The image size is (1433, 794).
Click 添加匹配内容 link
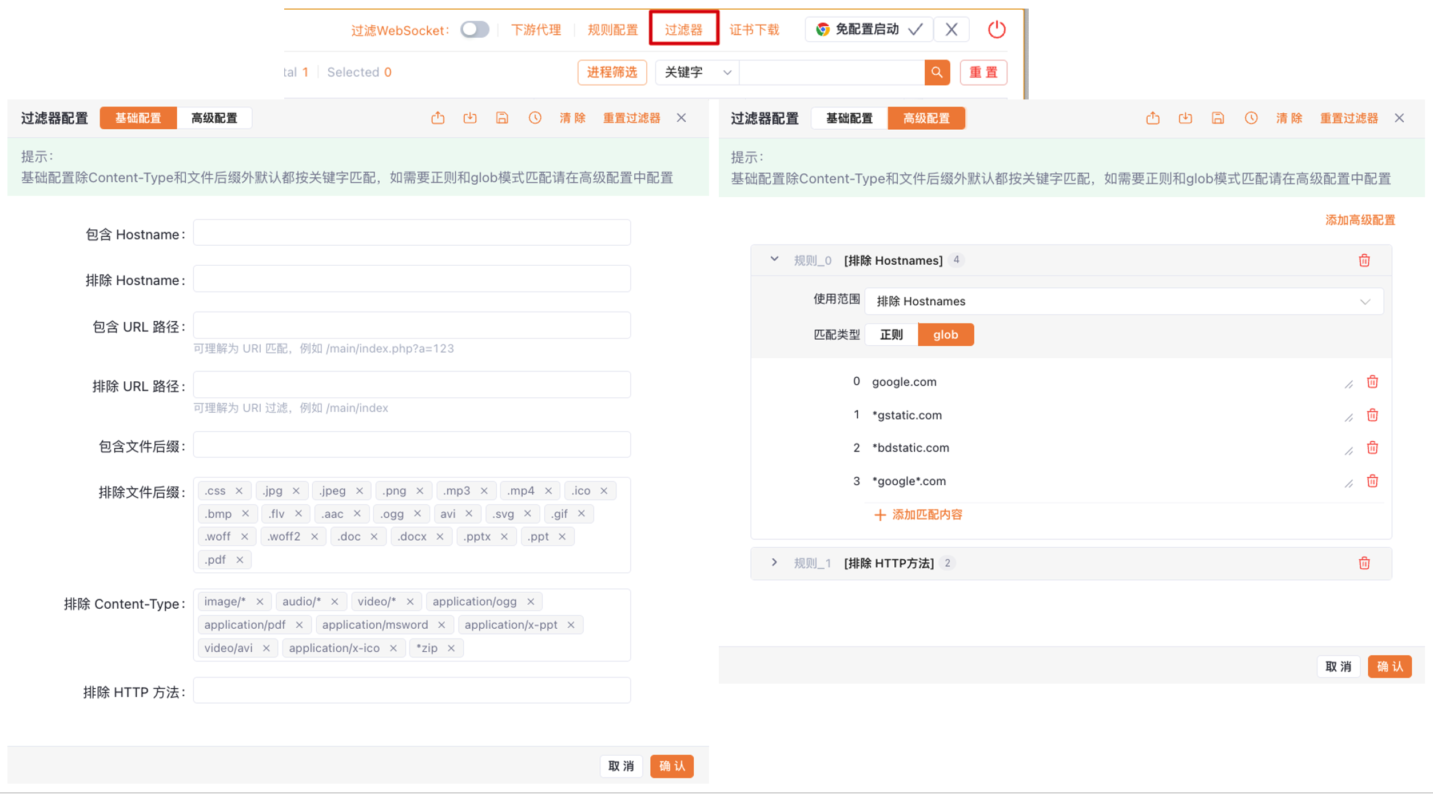(x=918, y=514)
